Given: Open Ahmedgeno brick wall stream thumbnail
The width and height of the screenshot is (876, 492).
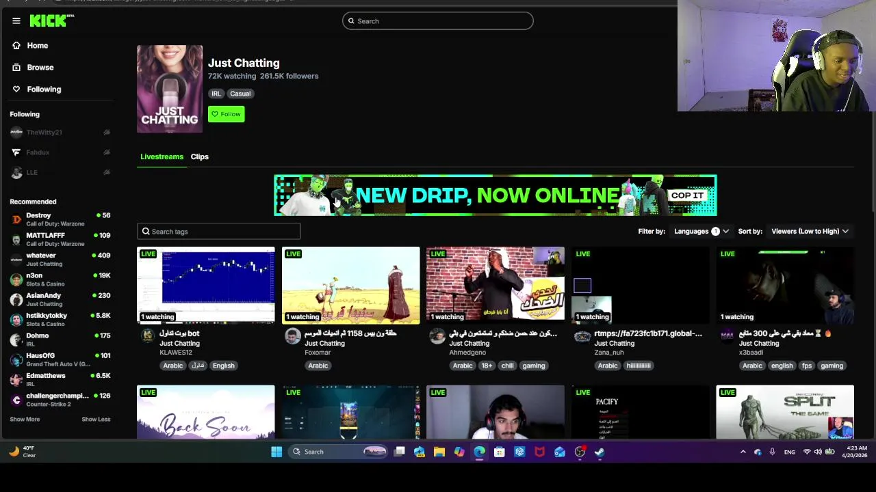Looking at the screenshot, I should point(495,285).
